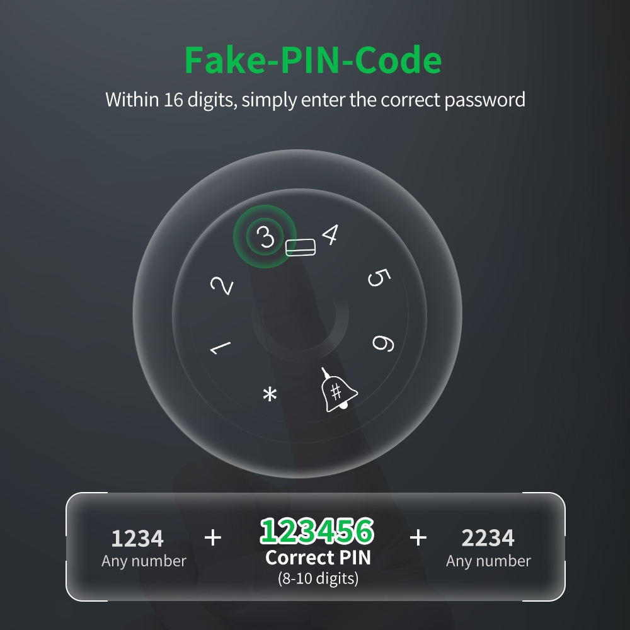This screenshot has width=630, height=630.
Task: Select the 1234 any number prefix
Action: 137,539
